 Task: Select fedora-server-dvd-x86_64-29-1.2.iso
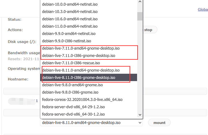point(89,107)
